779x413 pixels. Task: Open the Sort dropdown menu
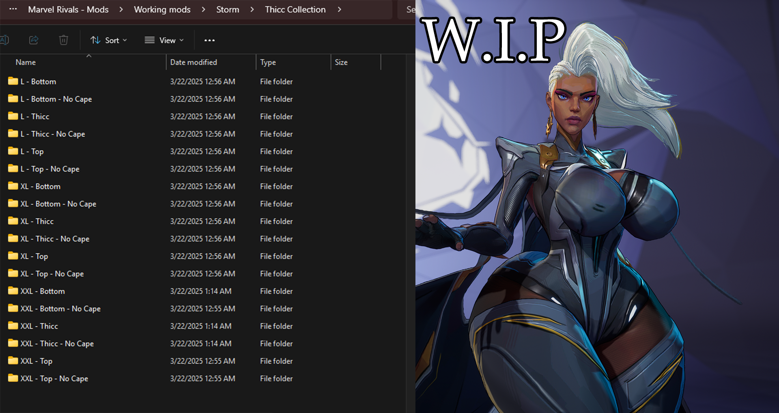tap(108, 40)
